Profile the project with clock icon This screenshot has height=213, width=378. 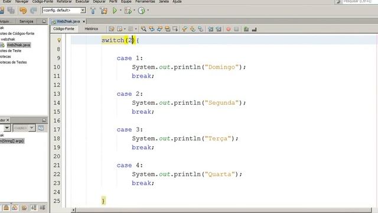[x=142, y=11]
